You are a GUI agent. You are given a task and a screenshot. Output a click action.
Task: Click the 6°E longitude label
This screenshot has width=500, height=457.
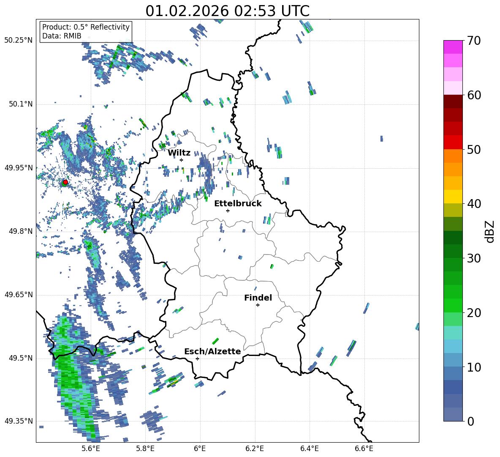[x=200, y=449]
